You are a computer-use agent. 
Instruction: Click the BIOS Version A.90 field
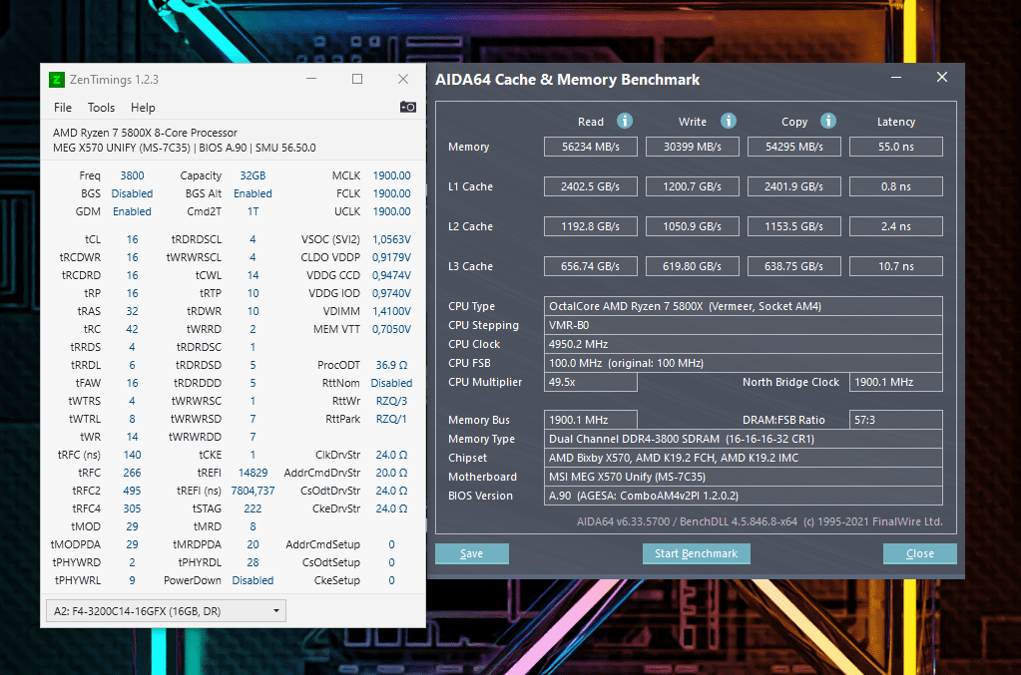click(743, 496)
